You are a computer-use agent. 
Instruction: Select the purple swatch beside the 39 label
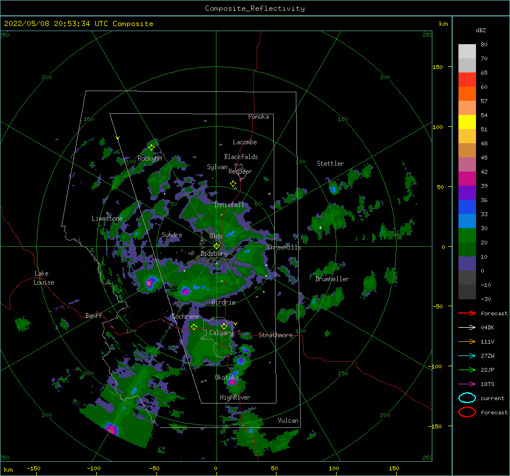[x=467, y=193]
